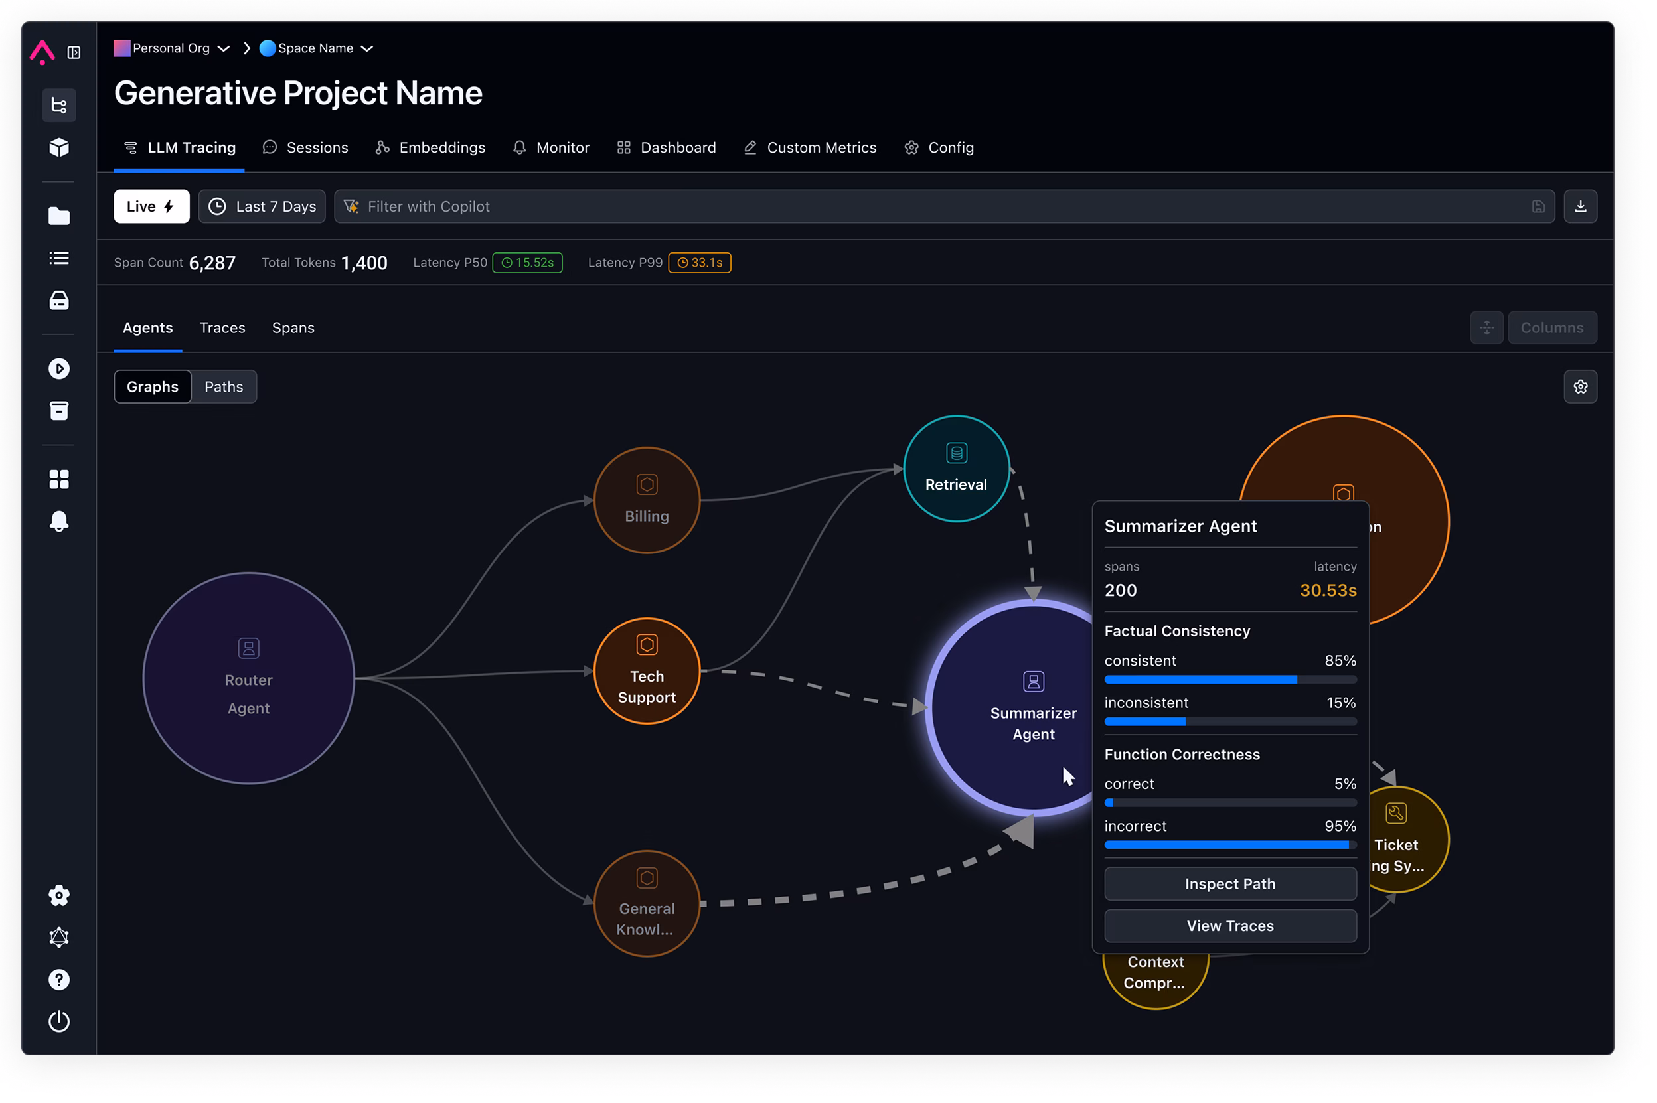Open the list icon in sidebar

(x=59, y=258)
